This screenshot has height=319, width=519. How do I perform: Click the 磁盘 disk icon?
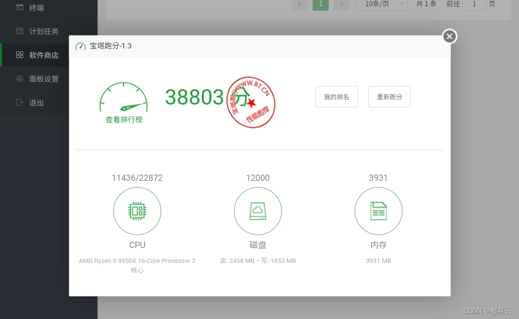pos(258,211)
